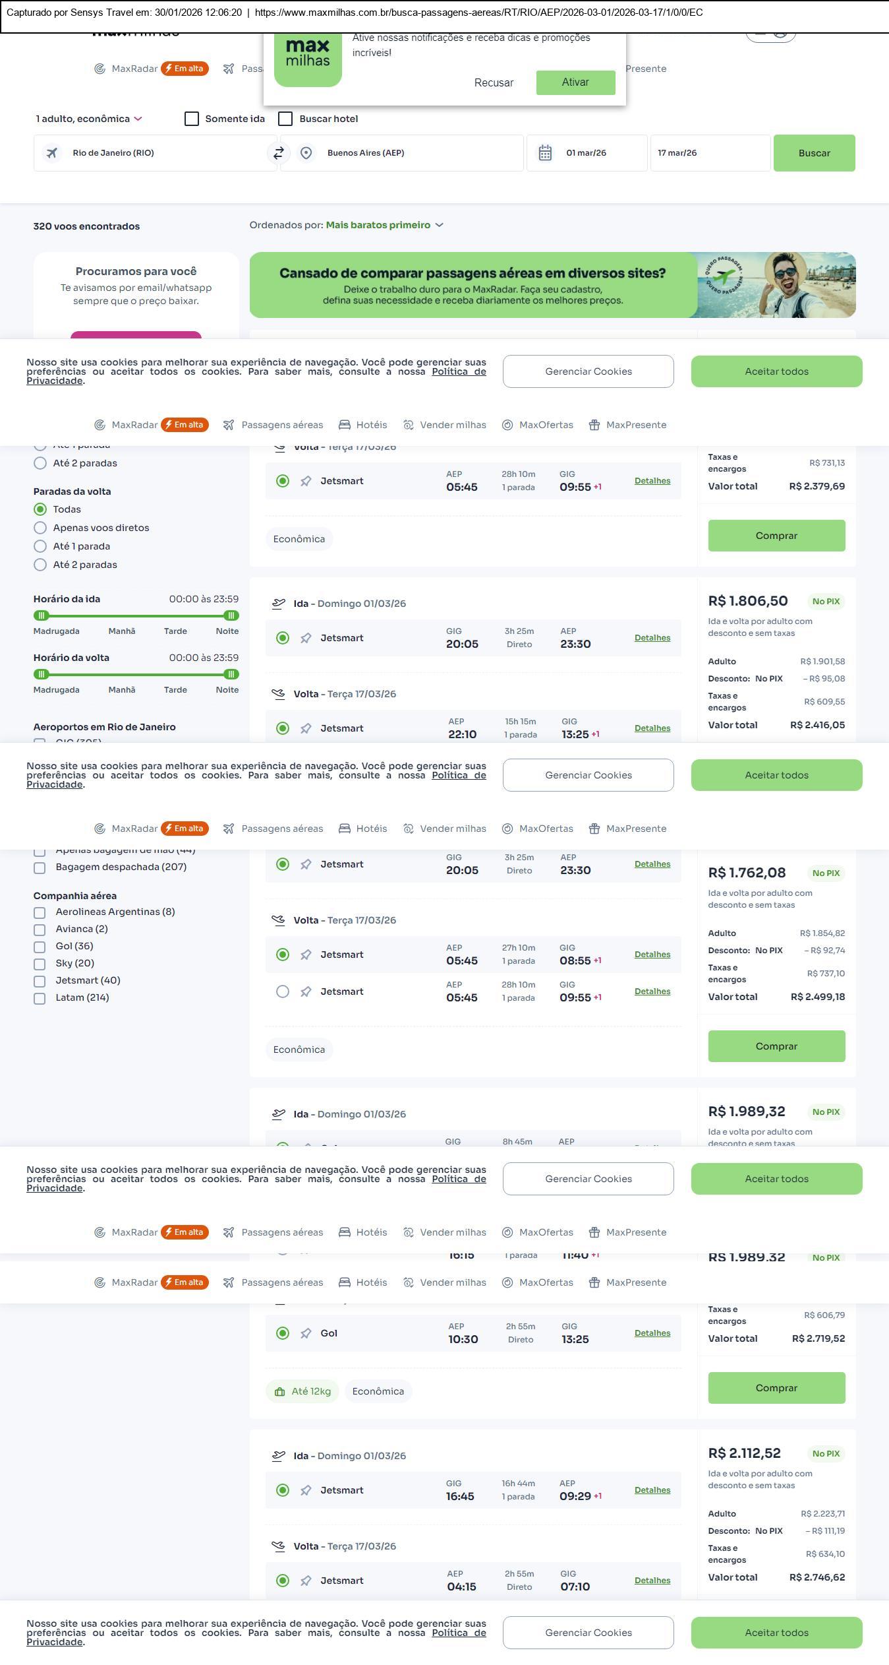Click the airplane icon in origin field
Viewport: 889px width, 1665px height.
pos(51,153)
